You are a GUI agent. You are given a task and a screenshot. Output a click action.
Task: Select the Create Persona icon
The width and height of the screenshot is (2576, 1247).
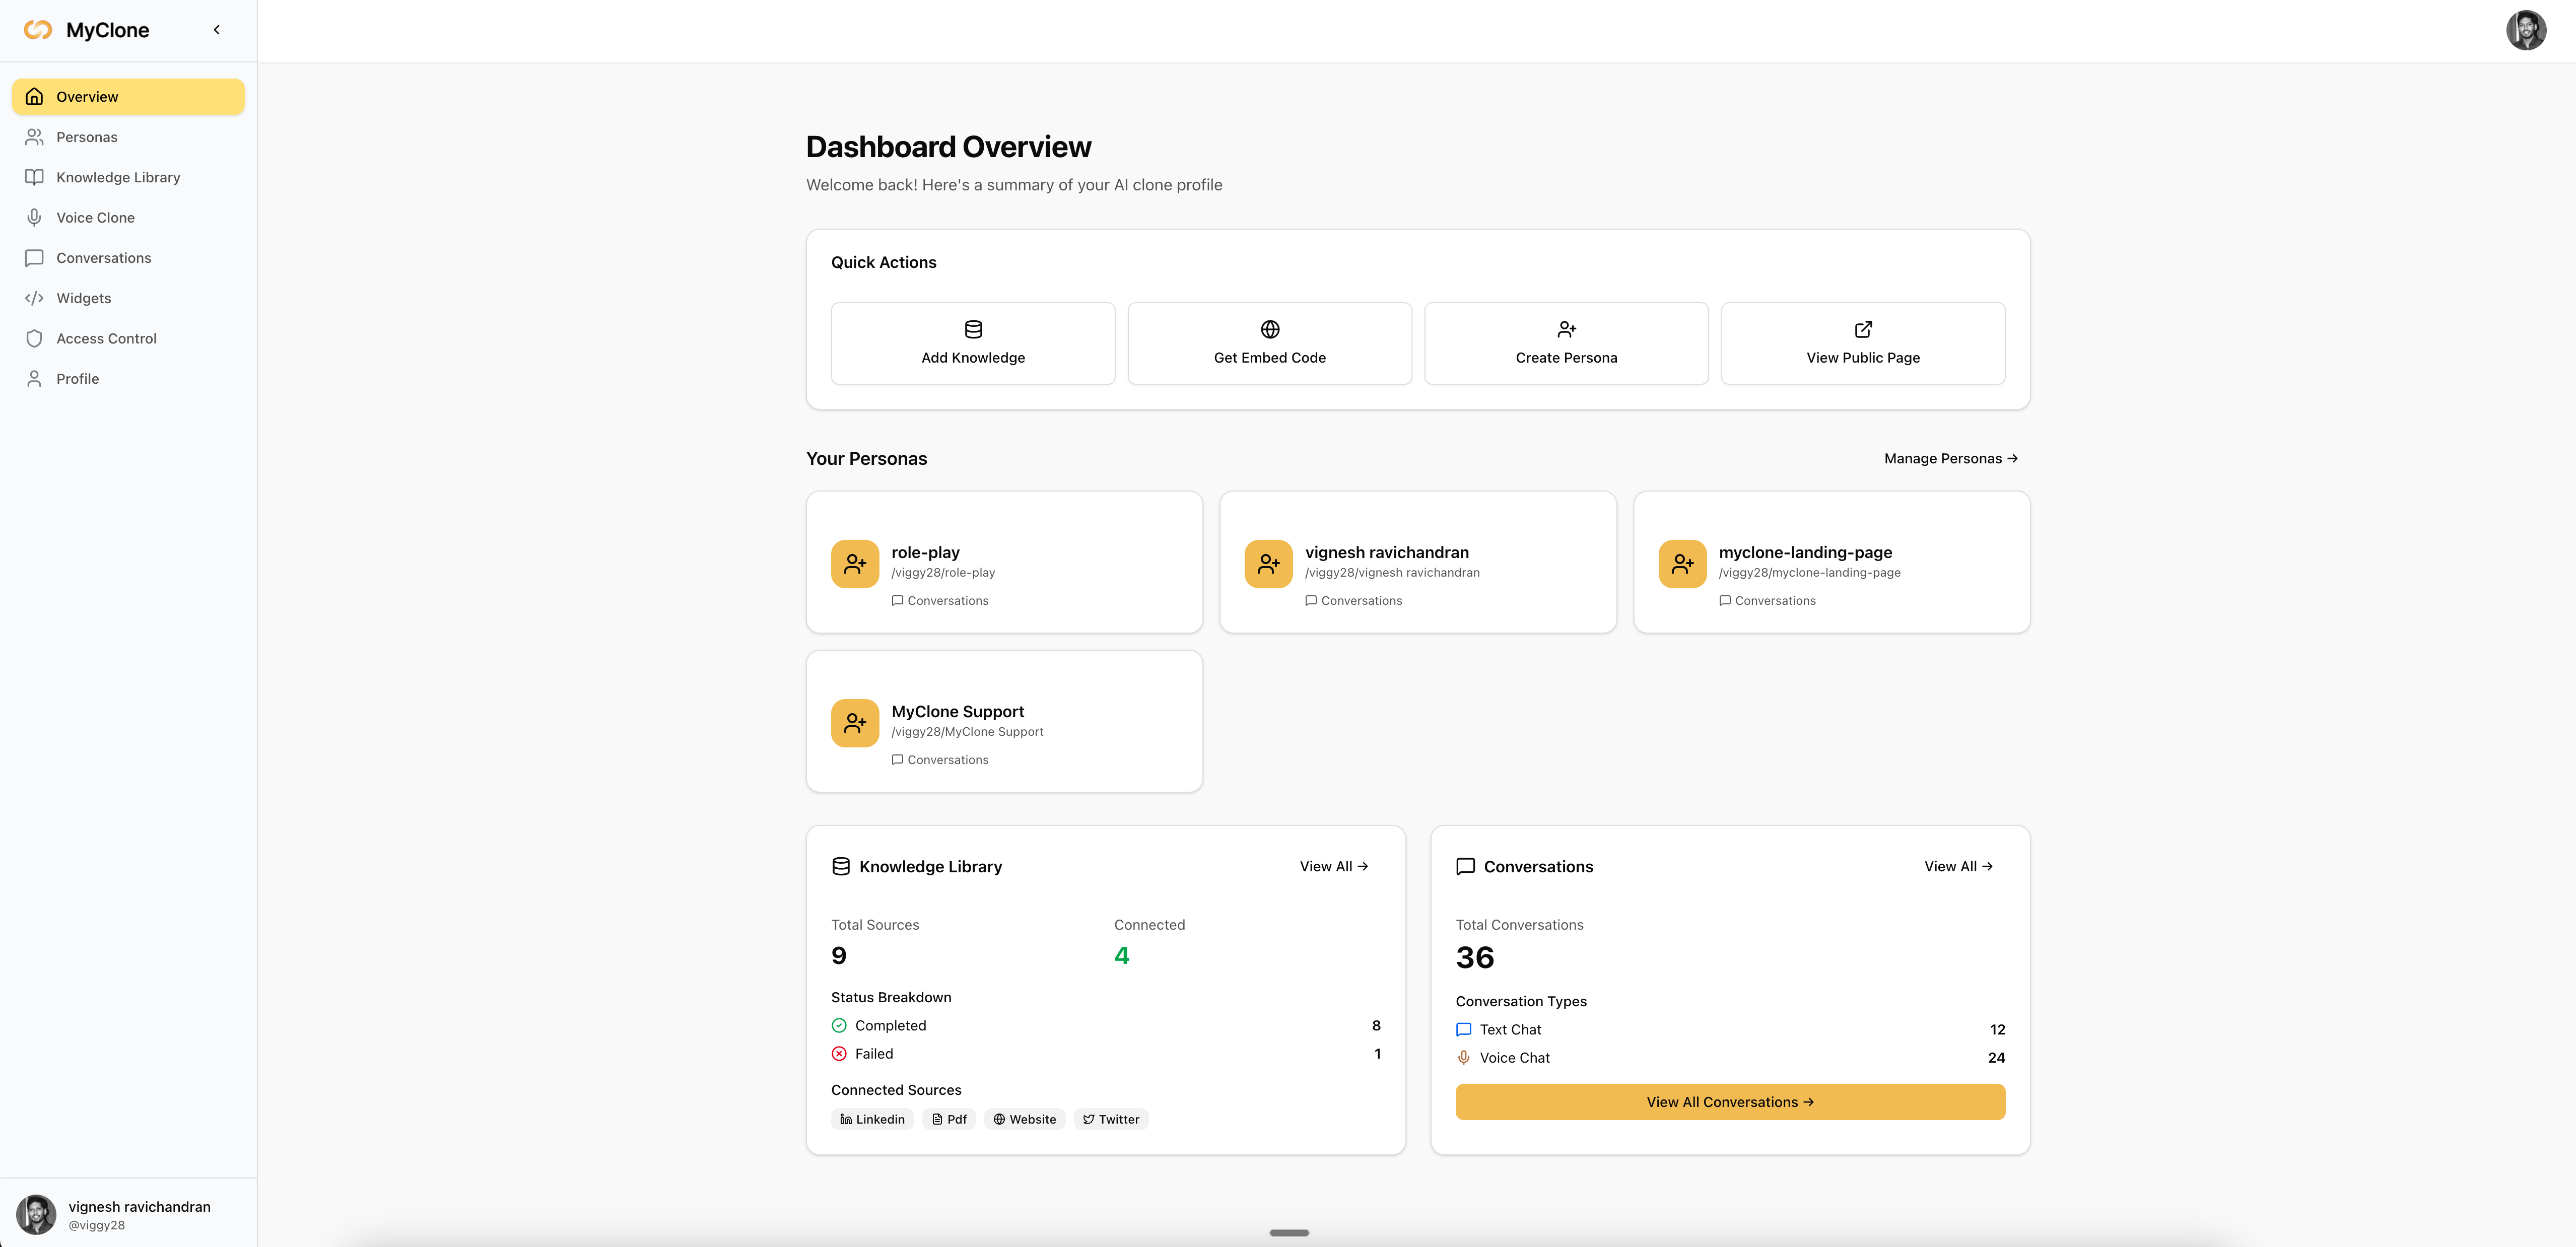[1566, 329]
